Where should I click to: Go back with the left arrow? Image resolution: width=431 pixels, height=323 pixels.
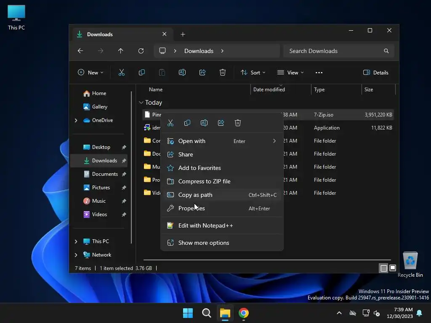[x=80, y=51]
